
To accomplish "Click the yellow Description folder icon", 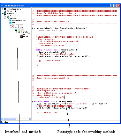I will [x=19, y=32].
